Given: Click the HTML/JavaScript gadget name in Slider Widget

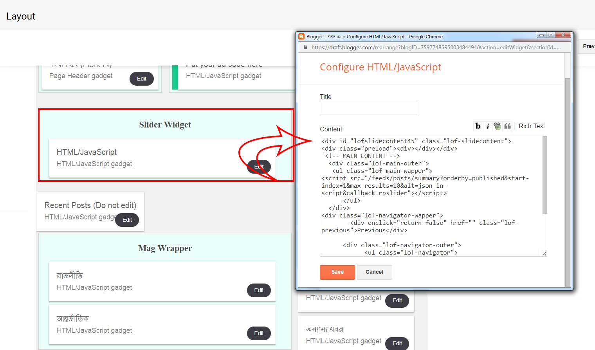Looking at the screenshot, I should click(x=87, y=152).
